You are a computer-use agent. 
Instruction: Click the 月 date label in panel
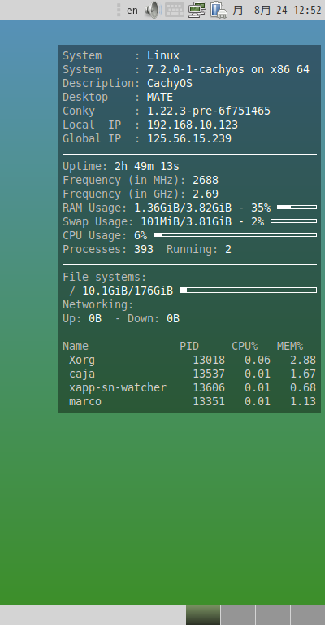coord(238,10)
